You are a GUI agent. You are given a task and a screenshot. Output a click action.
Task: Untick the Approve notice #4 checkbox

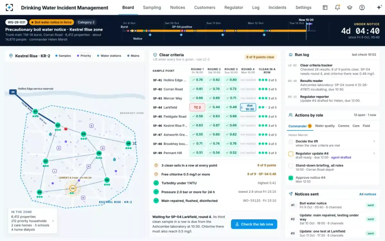tap(291, 178)
